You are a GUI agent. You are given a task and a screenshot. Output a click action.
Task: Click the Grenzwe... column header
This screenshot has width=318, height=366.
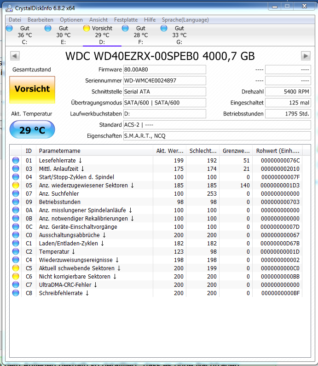(236, 151)
